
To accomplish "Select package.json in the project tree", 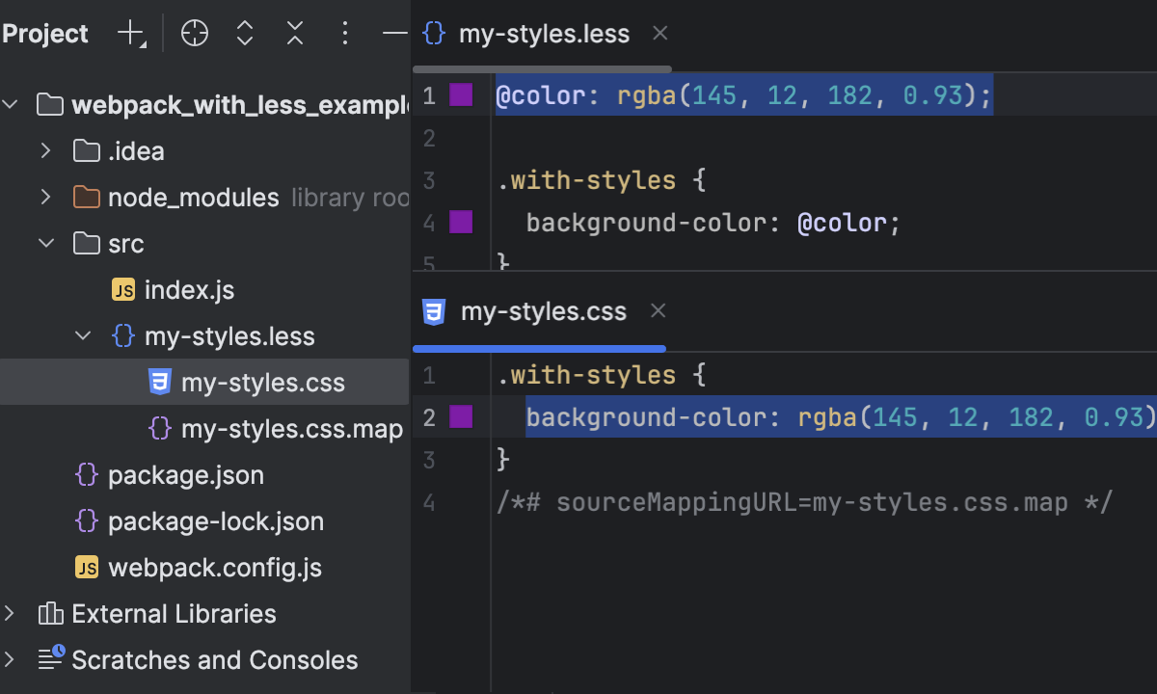I will click(x=187, y=474).
